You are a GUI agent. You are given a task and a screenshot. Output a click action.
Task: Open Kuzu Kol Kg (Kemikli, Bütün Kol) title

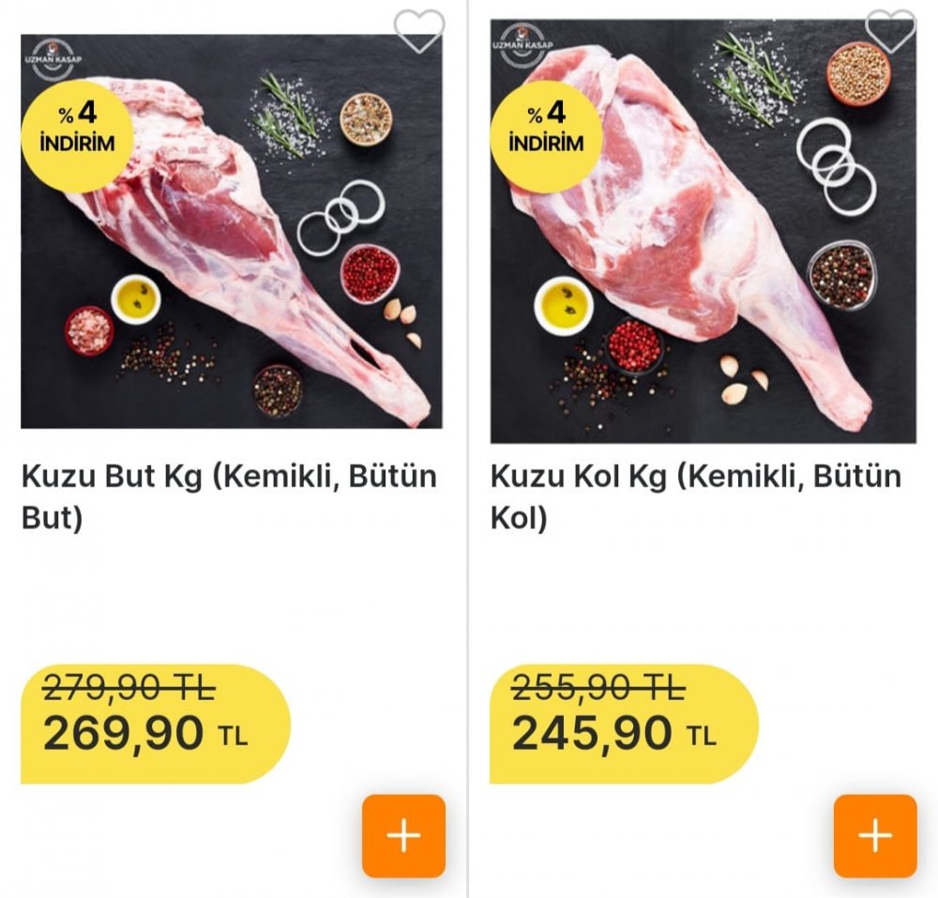coord(696,496)
